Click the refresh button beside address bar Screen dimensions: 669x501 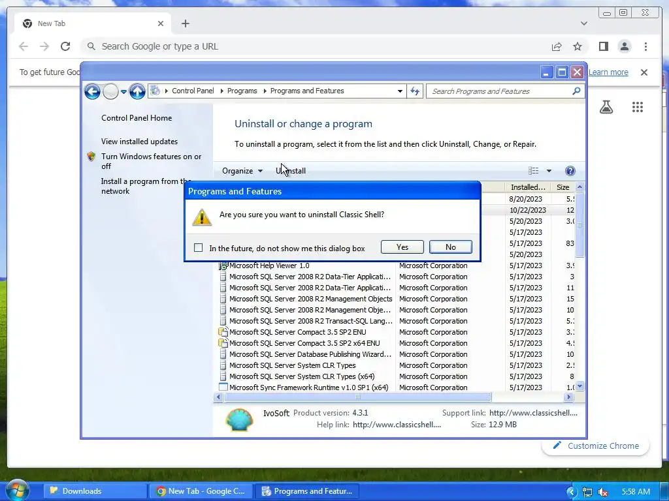[x=415, y=91]
